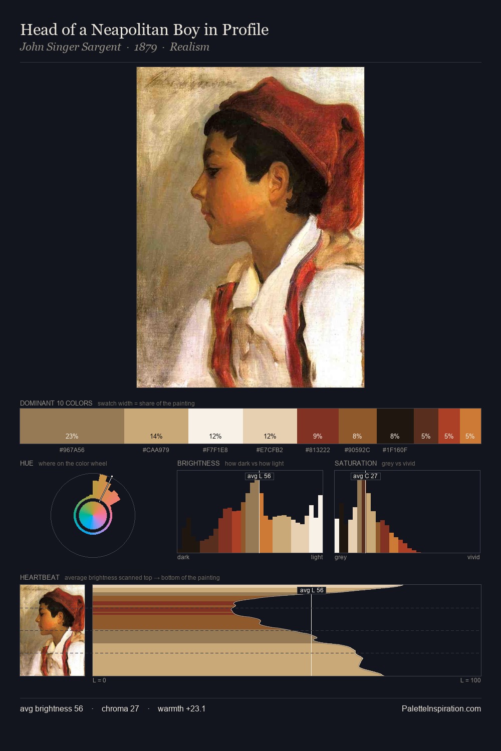
Task: Select the 9% dark red swatch #813222
Action: pos(318,426)
